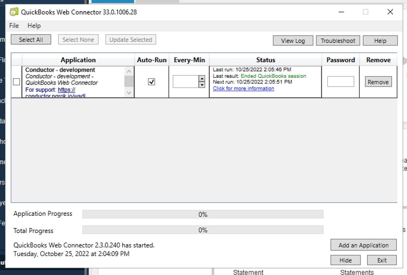Image resolution: width=407 pixels, height=275 pixels.
Task: Click the Application Progress bar
Action: (202, 214)
